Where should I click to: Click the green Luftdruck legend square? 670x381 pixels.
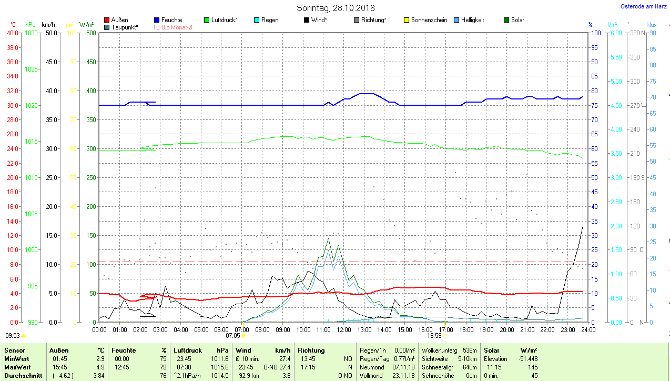[x=207, y=20]
